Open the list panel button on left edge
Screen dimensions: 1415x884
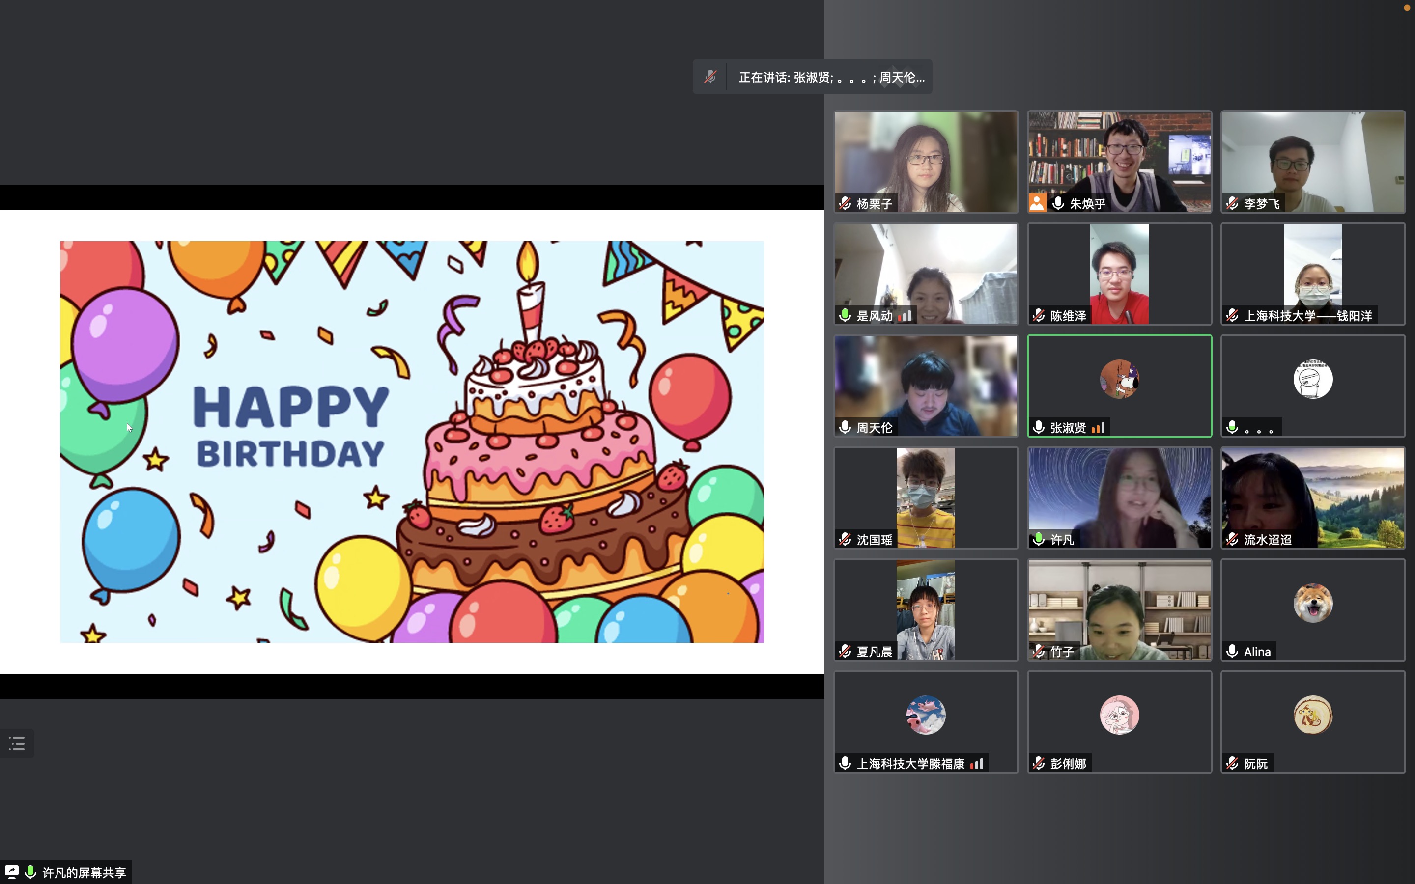click(17, 744)
